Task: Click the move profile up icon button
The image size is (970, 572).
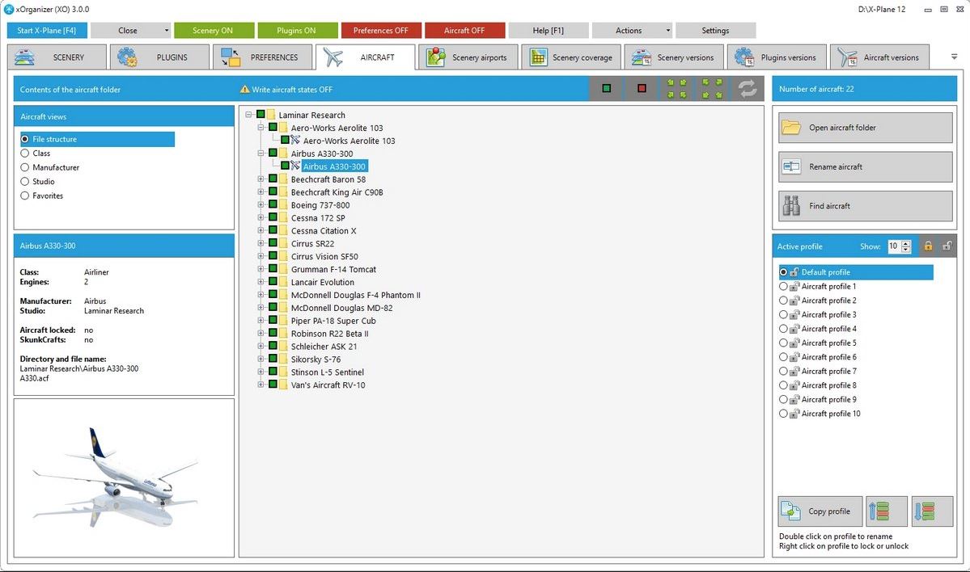Action: point(886,511)
